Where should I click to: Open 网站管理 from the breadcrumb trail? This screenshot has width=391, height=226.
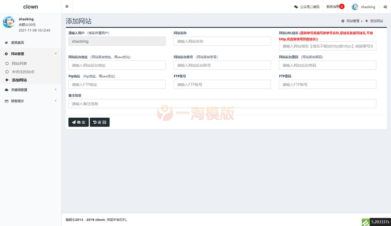pos(352,21)
